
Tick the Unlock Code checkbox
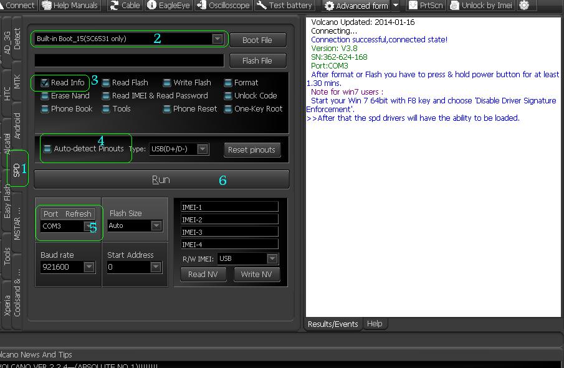point(228,96)
